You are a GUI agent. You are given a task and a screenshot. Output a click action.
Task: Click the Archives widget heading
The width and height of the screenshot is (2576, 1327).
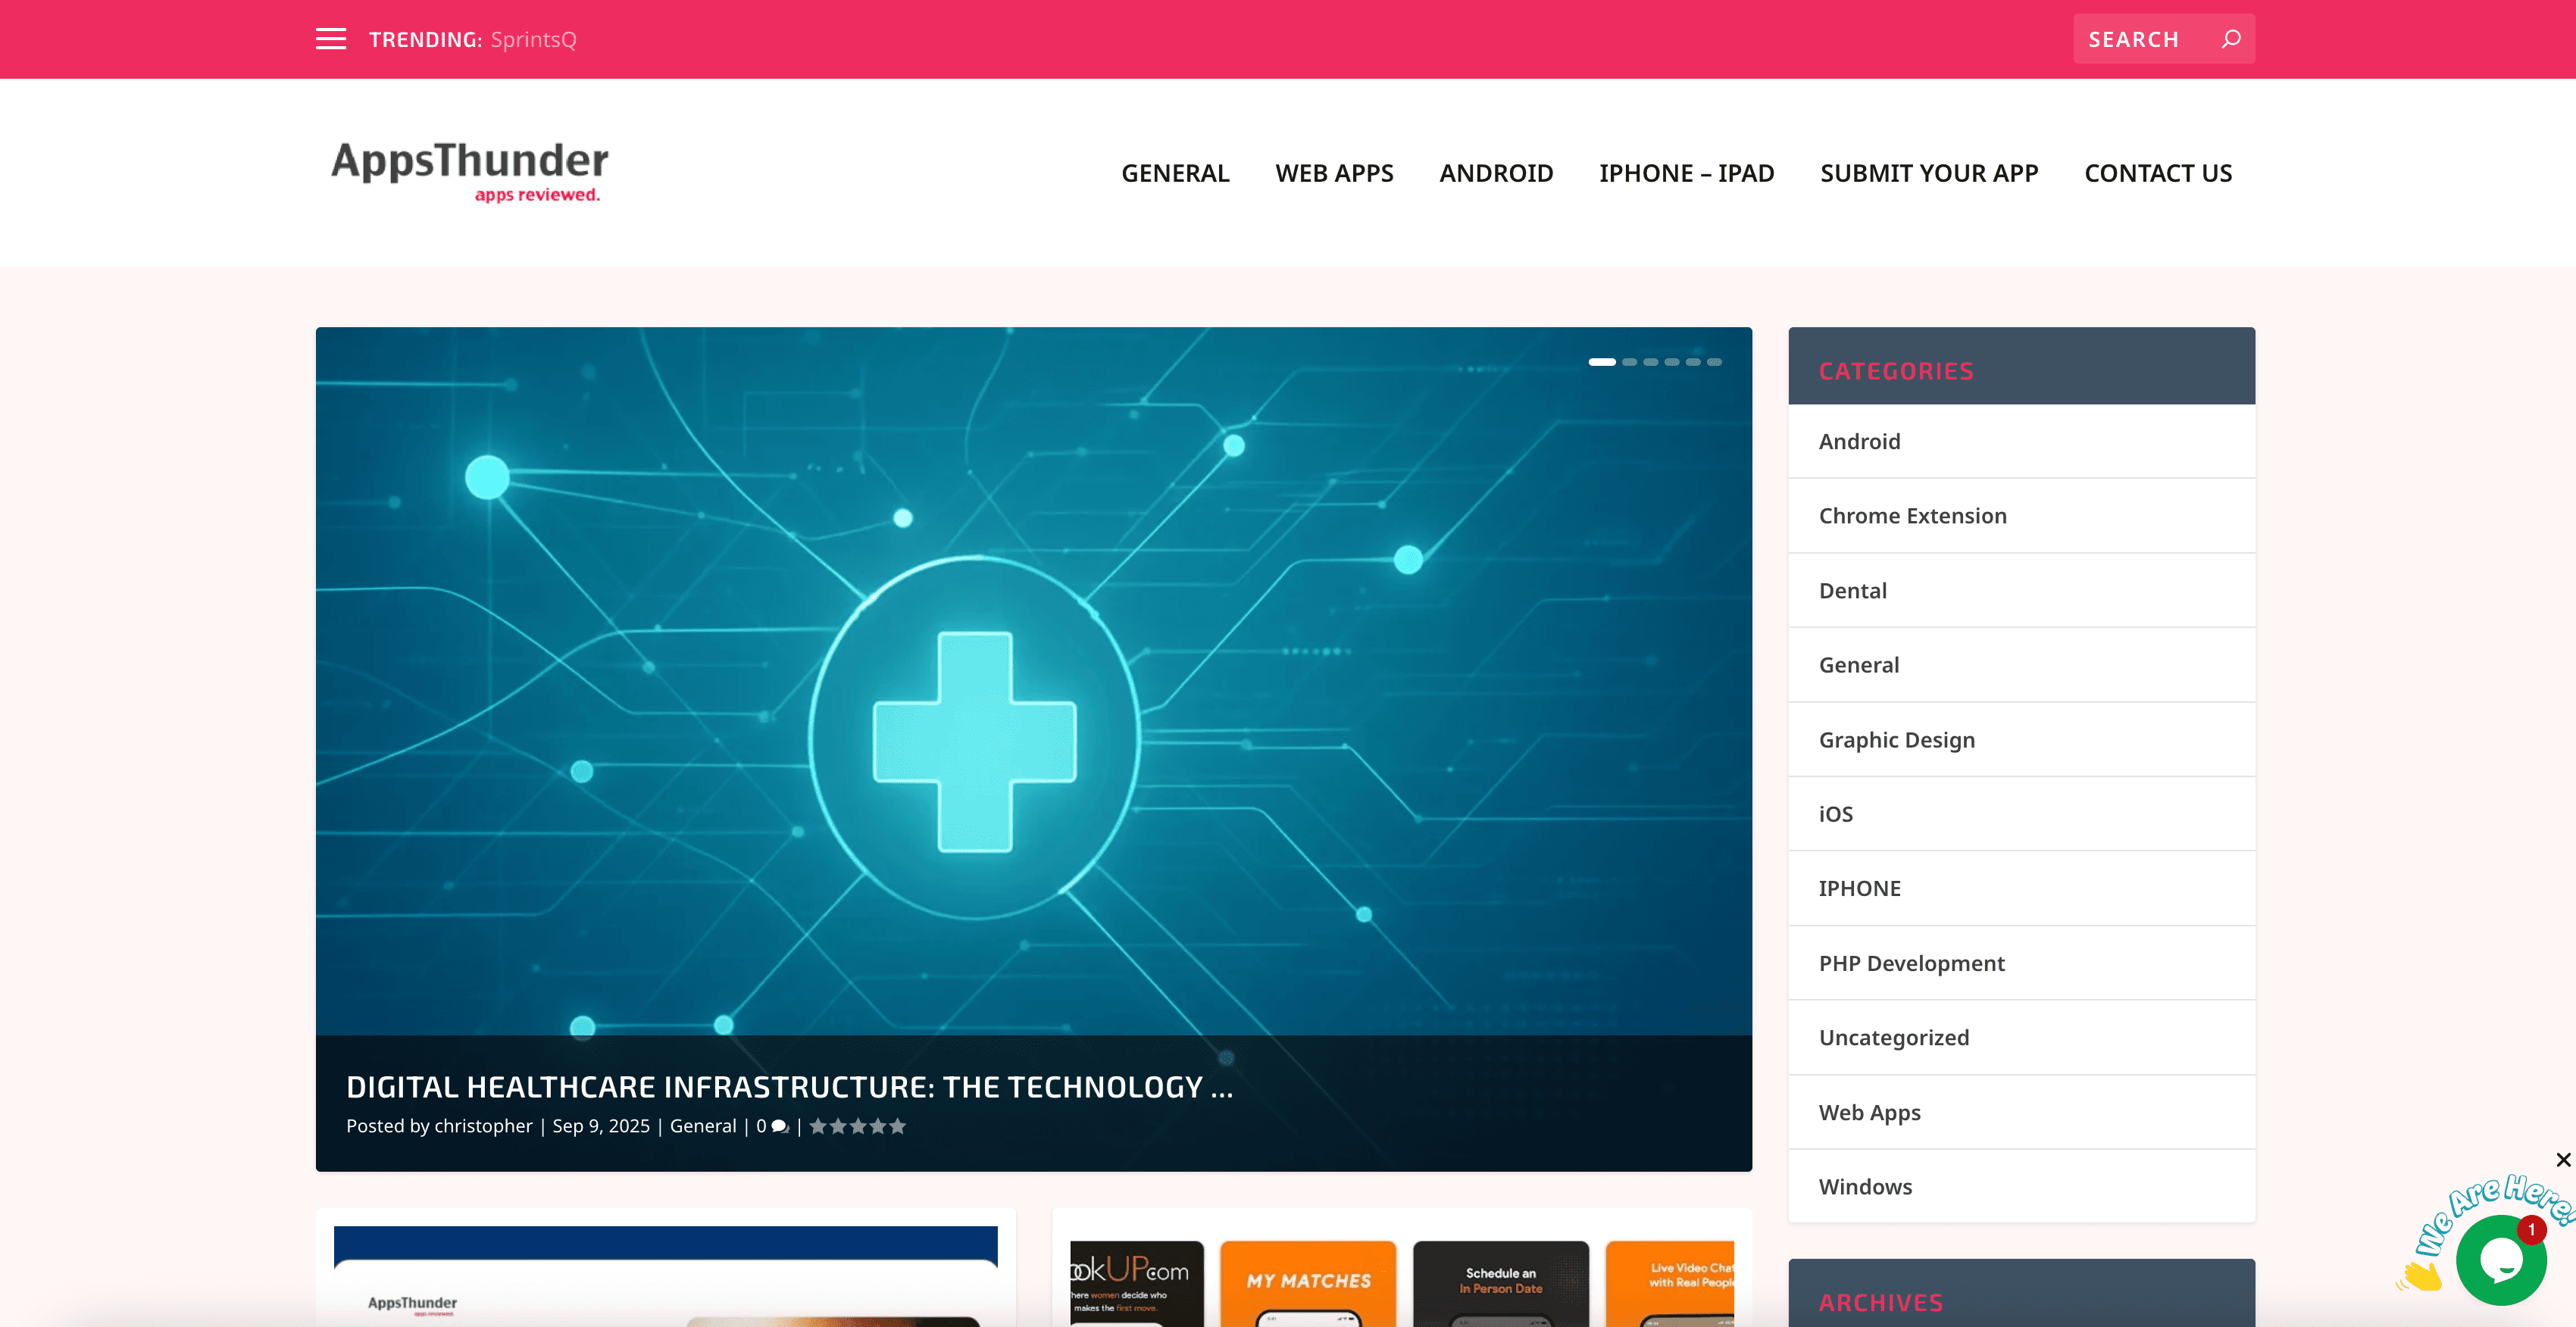1881,1303
